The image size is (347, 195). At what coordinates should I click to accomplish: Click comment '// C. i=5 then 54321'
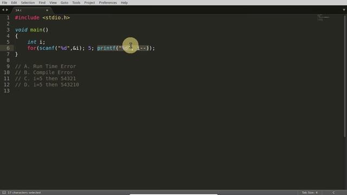[x=46, y=79]
